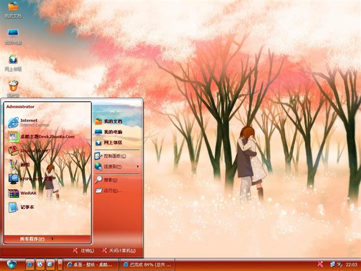Viewport: 361px width, 271px height.
Task: Expand the quick launch overflow arrow
Action: (60, 264)
